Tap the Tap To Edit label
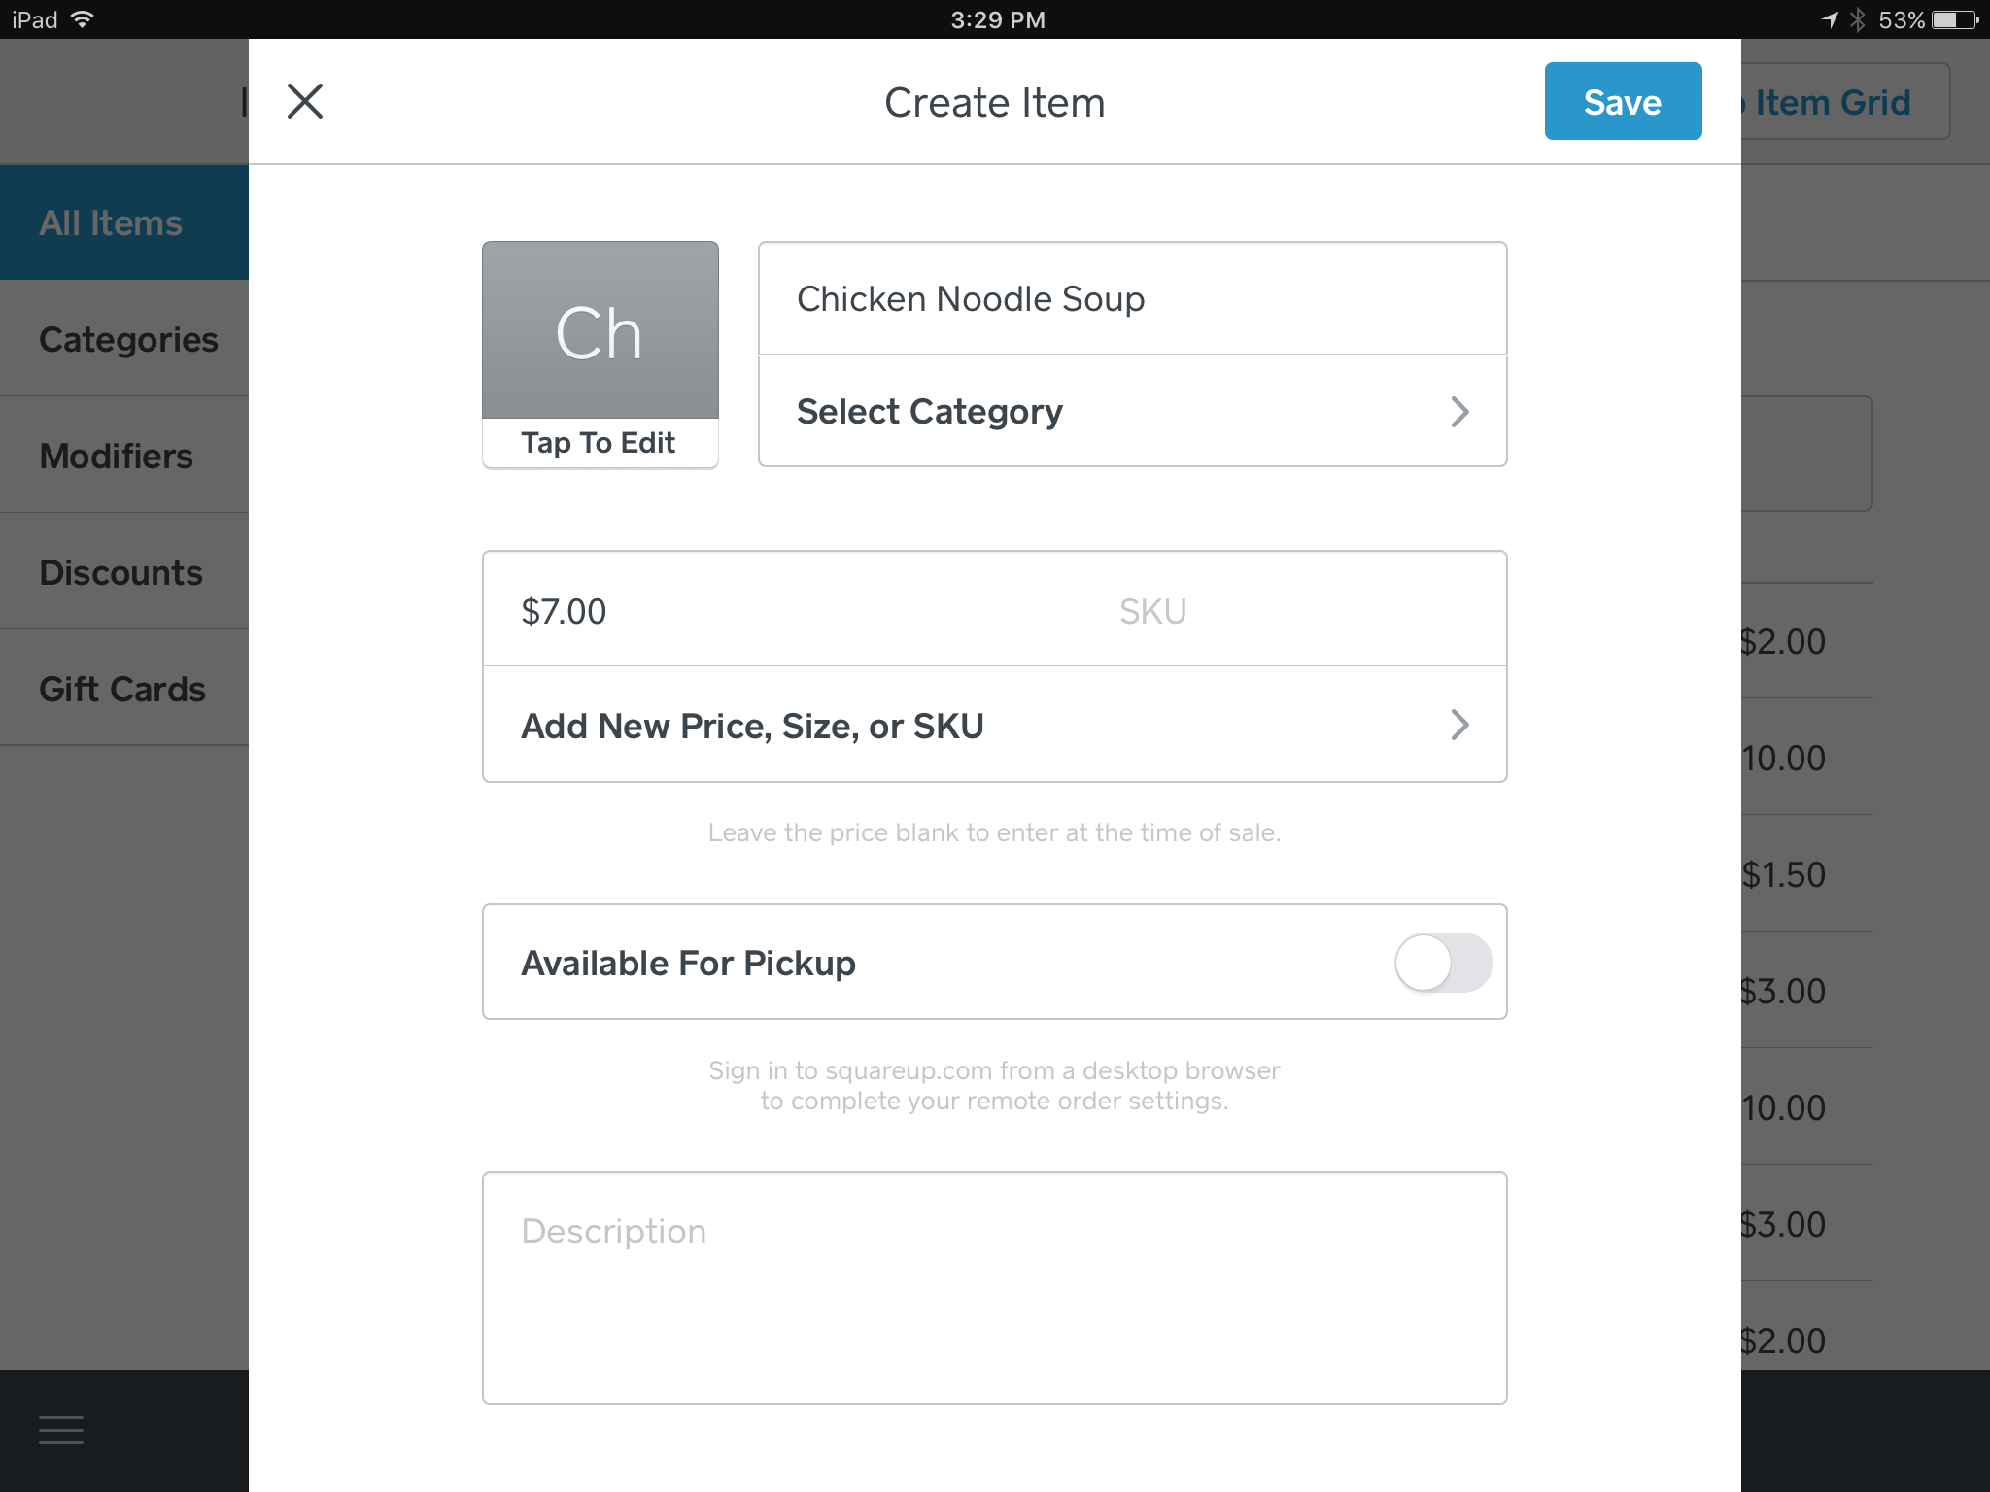The width and height of the screenshot is (1990, 1492). [599, 443]
